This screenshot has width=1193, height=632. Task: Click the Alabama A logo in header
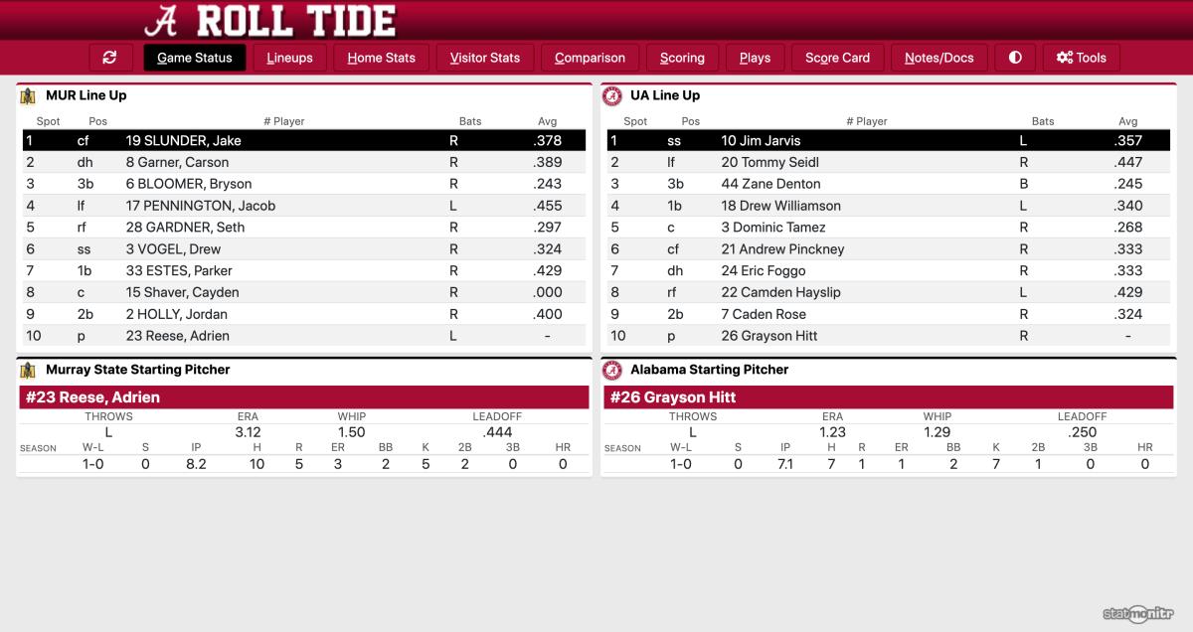pos(162,20)
